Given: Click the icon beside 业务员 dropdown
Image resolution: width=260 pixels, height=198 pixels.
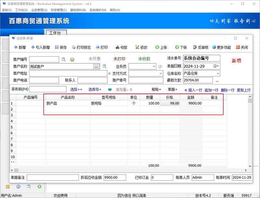Looking at the screenshot, I should click(160, 67).
